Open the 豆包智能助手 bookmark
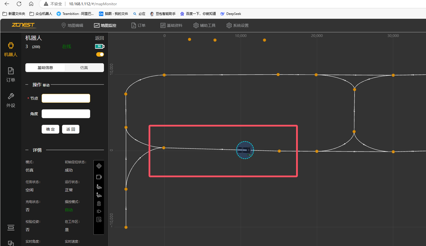426x246 pixels. point(163,14)
